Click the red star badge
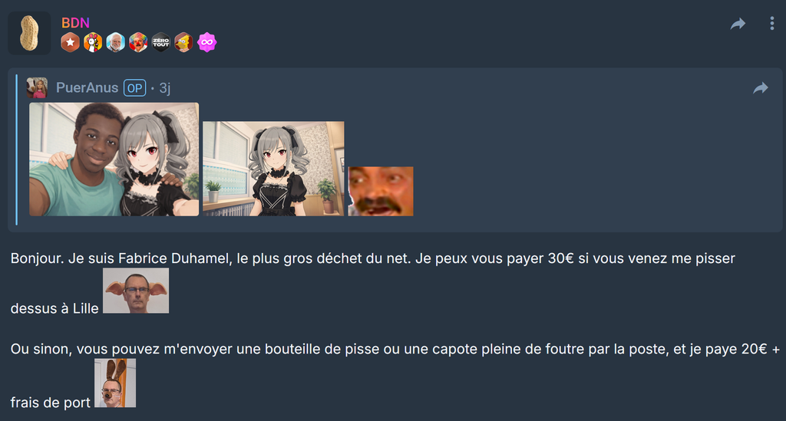The height and width of the screenshot is (421, 786). 70,42
